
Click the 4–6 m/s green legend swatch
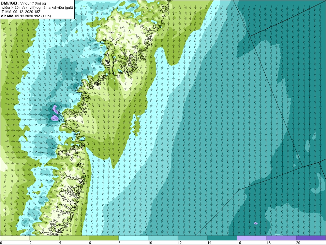click(x=74, y=238)
